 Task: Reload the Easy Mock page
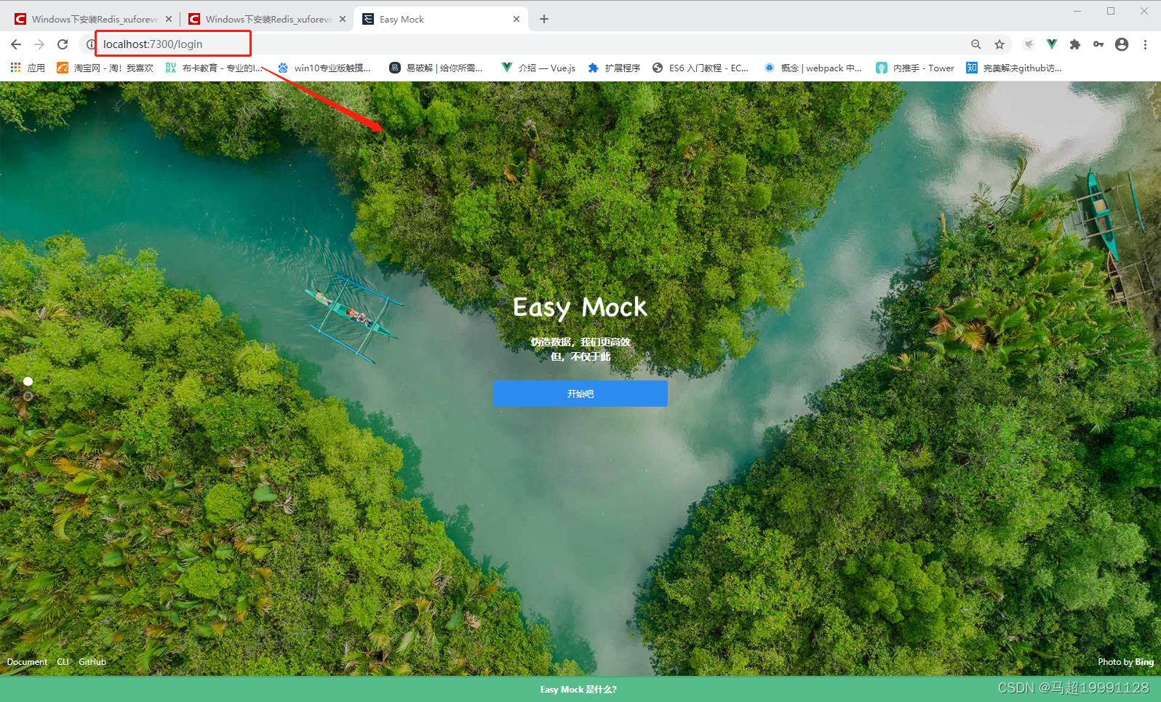click(63, 44)
